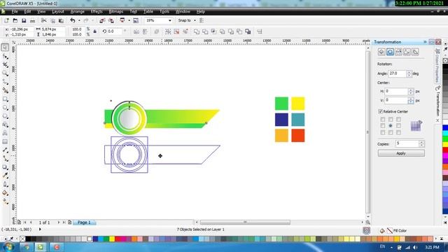The width and height of the screenshot is (448, 252).
Task: Click the green square swatch on canvas
Action: (281, 104)
